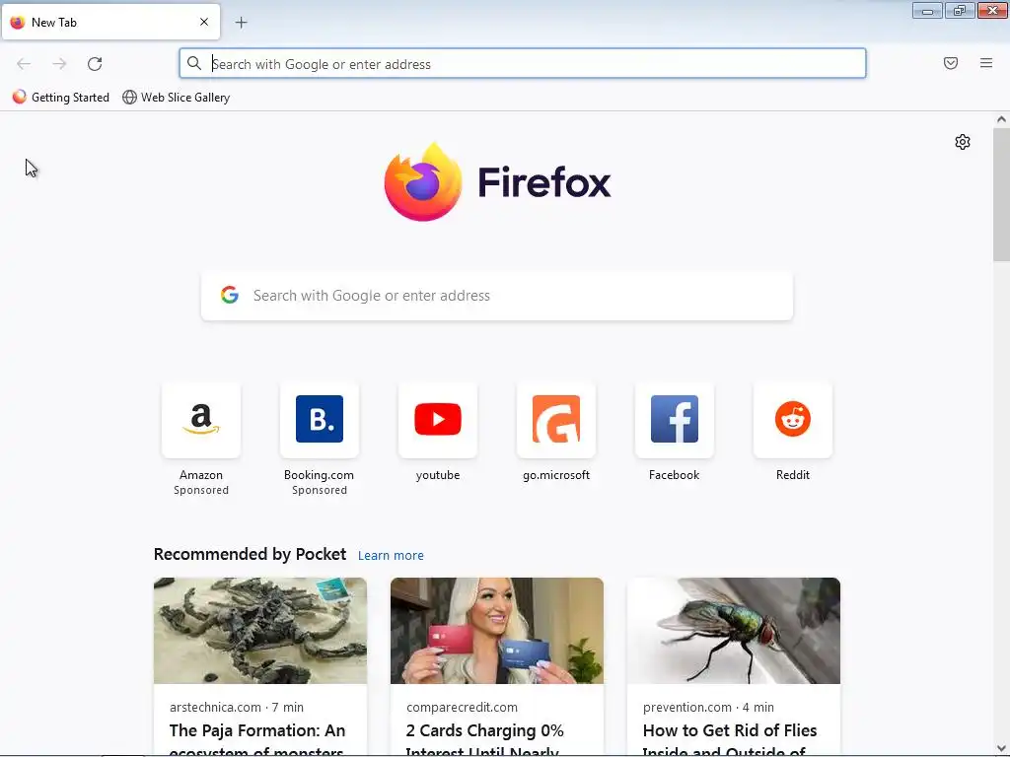Click the scrollbar down arrow
1010x757 pixels.
pyautogui.click(x=1001, y=749)
